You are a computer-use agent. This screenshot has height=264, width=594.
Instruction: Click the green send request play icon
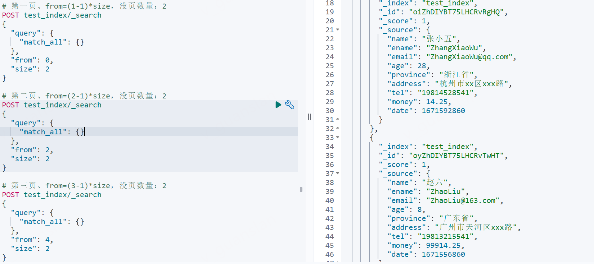[278, 105]
